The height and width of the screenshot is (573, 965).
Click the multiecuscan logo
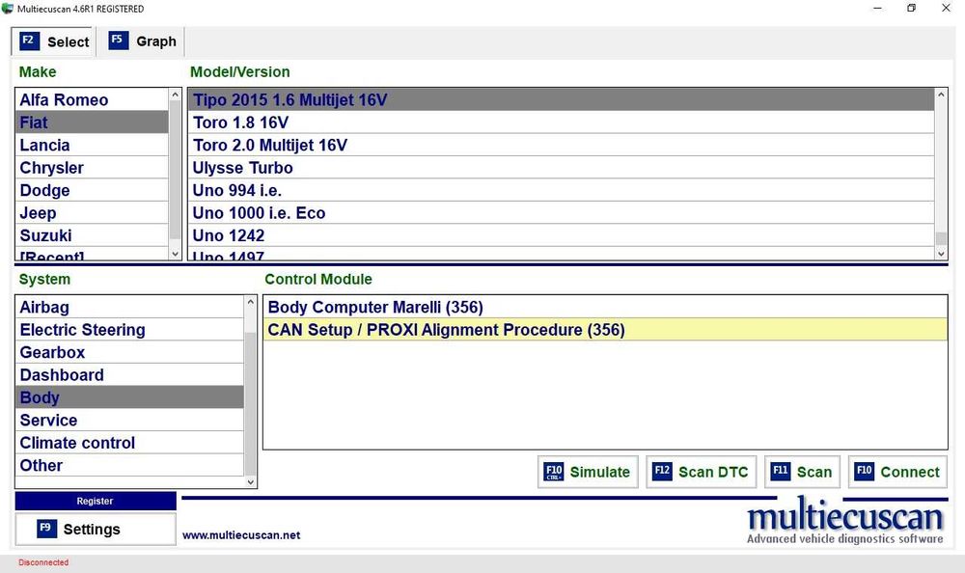[845, 522]
